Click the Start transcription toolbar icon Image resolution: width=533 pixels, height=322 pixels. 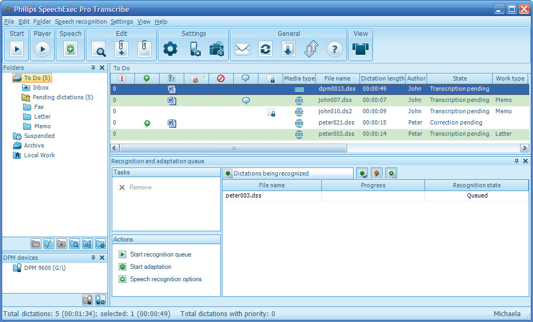click(17, 49)
